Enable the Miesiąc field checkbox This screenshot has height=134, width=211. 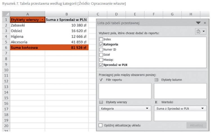pyautogui.click(x=101, y=60)
